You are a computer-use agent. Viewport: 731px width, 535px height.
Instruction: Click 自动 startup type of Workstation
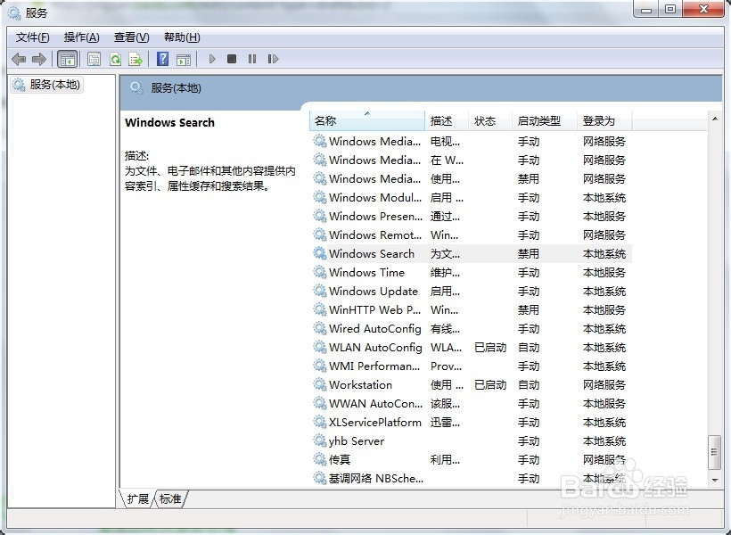click(x=529, y=385)
